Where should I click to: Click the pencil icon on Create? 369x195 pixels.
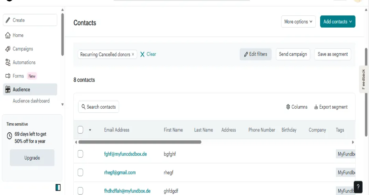8,20
